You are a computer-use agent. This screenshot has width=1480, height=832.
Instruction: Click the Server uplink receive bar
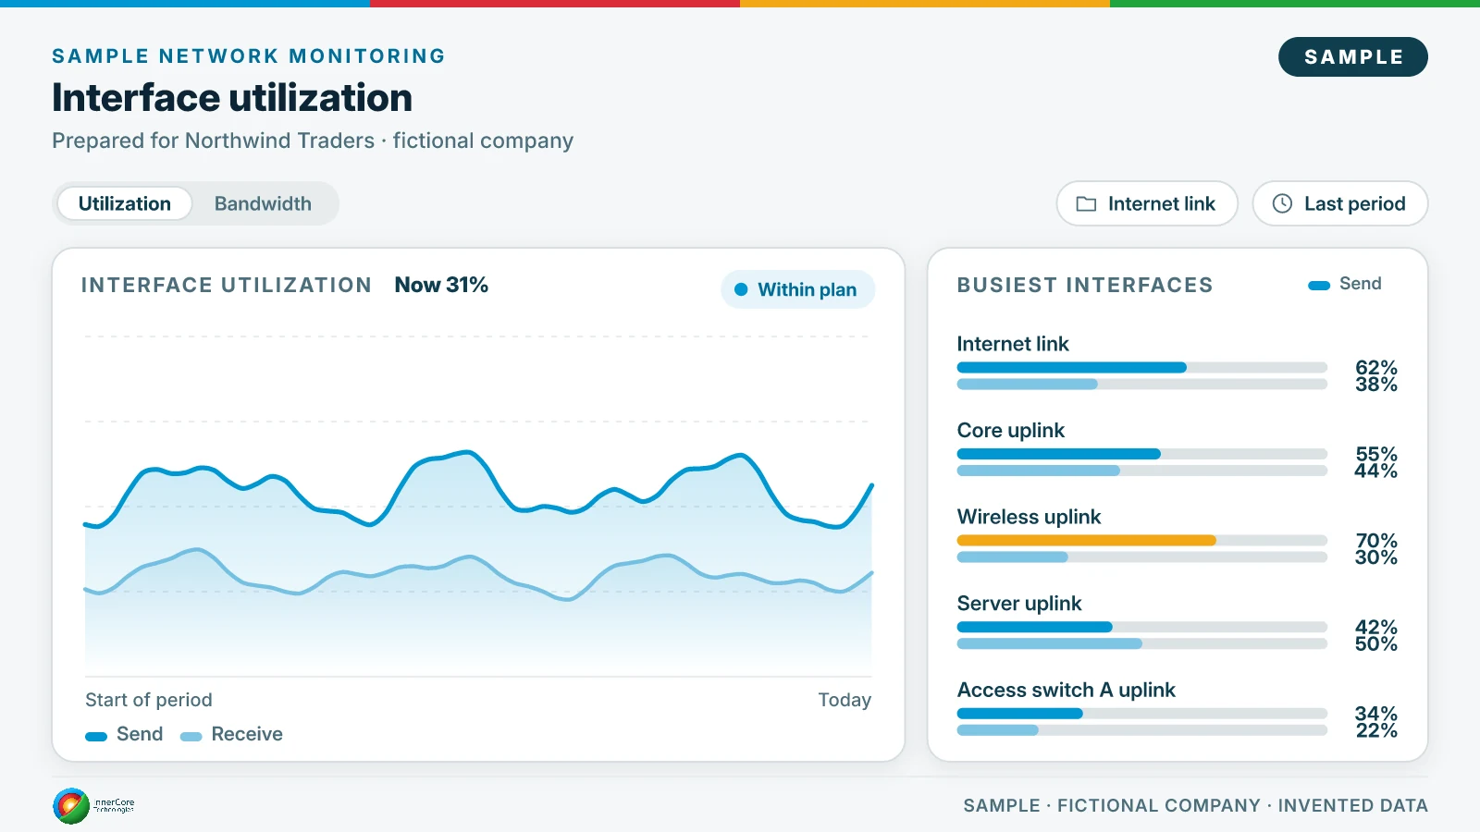1050,643
